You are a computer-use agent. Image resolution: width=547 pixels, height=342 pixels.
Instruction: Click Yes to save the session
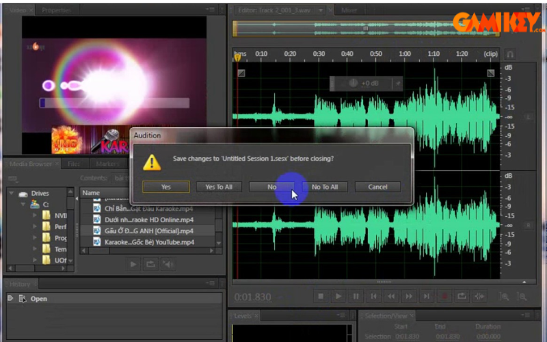(x=166, y=187)
